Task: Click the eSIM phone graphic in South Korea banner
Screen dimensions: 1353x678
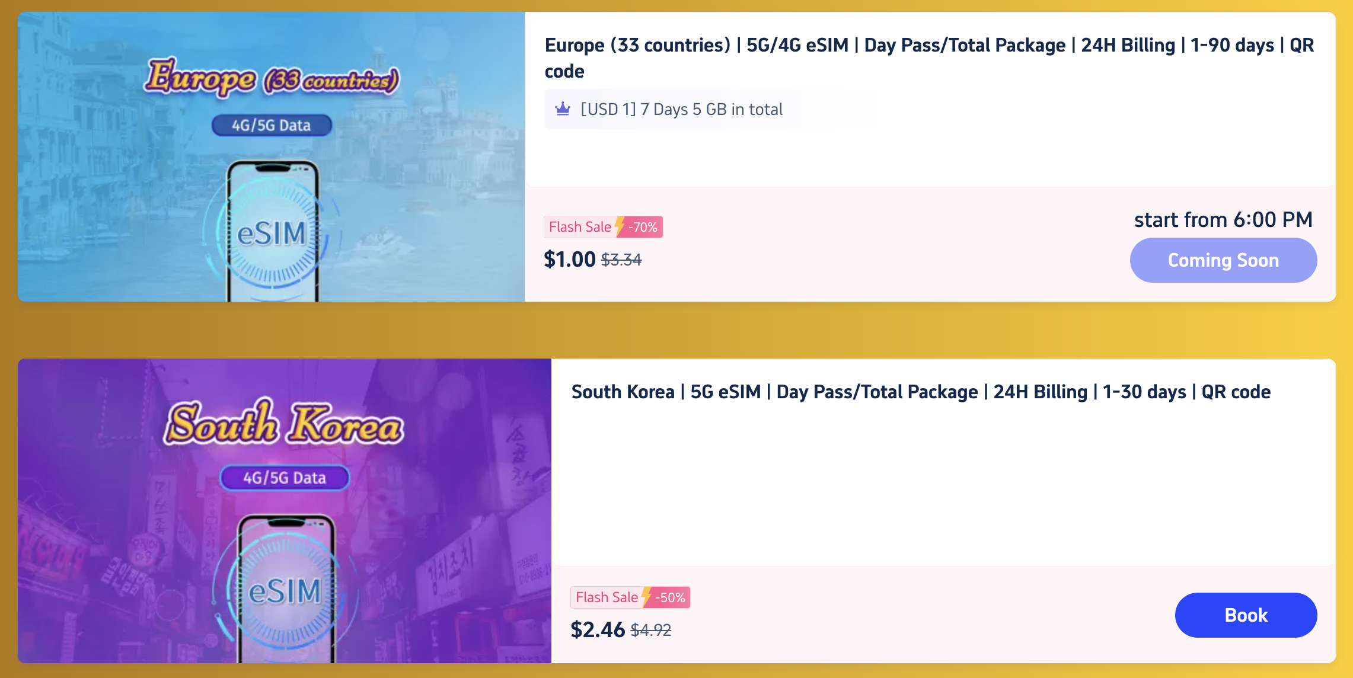Action: (x=286, y=591)
